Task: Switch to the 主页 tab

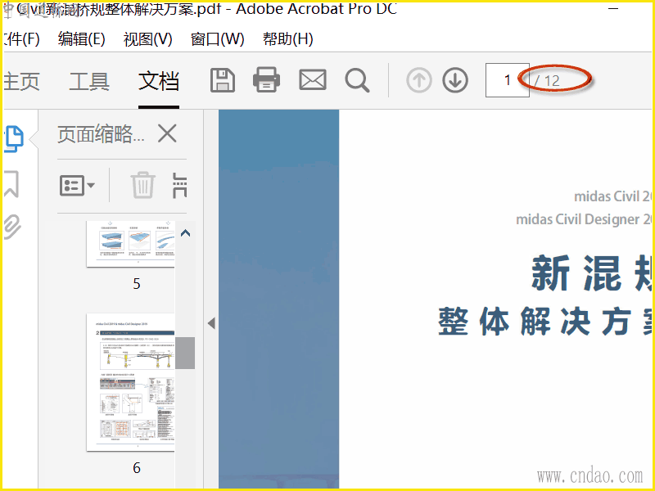Action: [22, 81]
